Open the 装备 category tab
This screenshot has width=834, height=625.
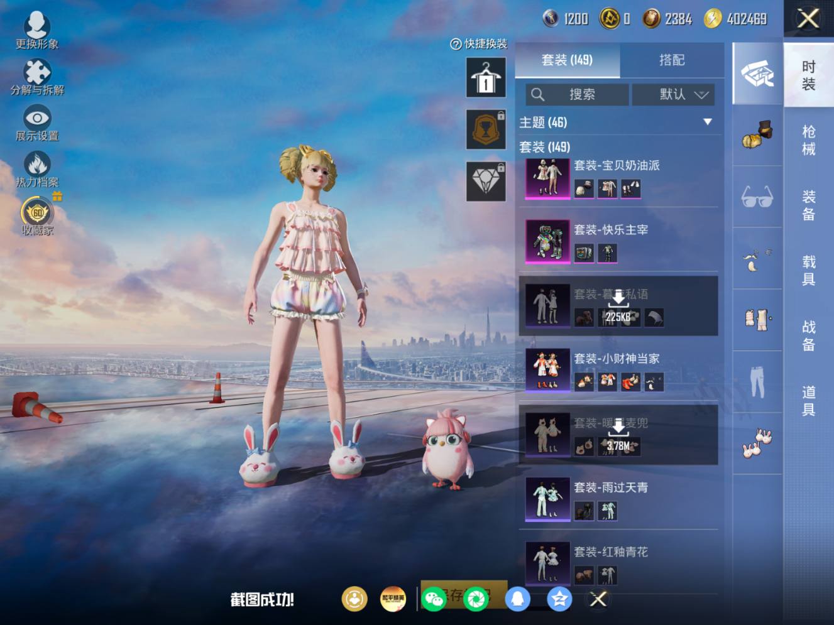[x=809, y=205]
